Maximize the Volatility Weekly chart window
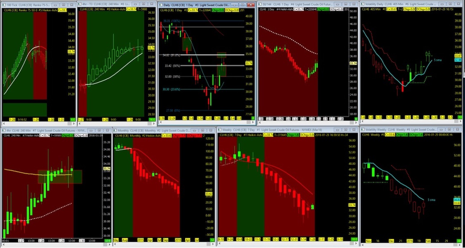Screen dimensions: 465x248 point(450,130)
